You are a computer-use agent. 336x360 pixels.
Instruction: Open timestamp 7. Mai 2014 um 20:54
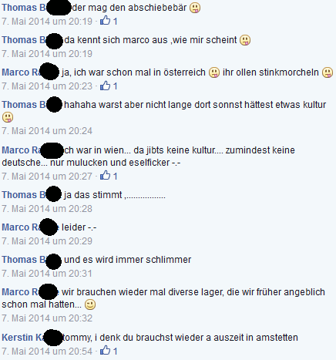coord(47,351)
